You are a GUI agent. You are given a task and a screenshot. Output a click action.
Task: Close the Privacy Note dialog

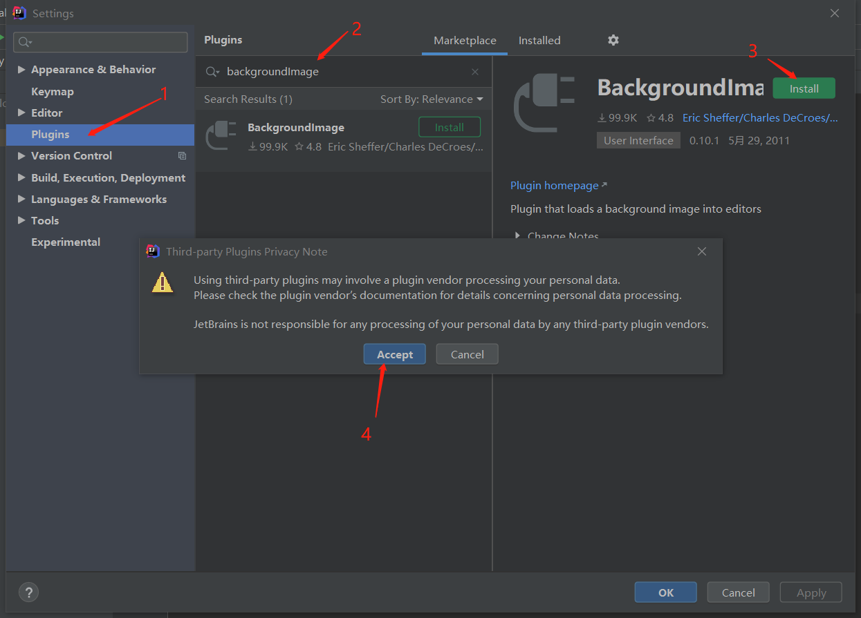click(x=702, y=251)
